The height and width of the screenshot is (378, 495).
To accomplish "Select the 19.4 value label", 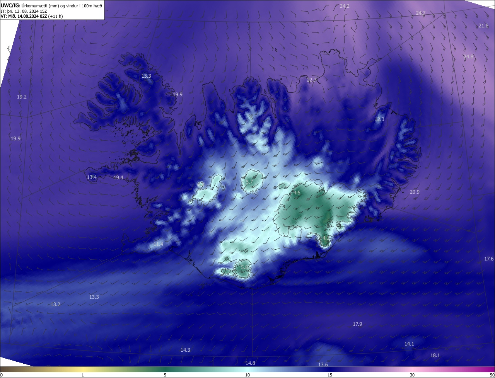I will (x=118, y=177).
